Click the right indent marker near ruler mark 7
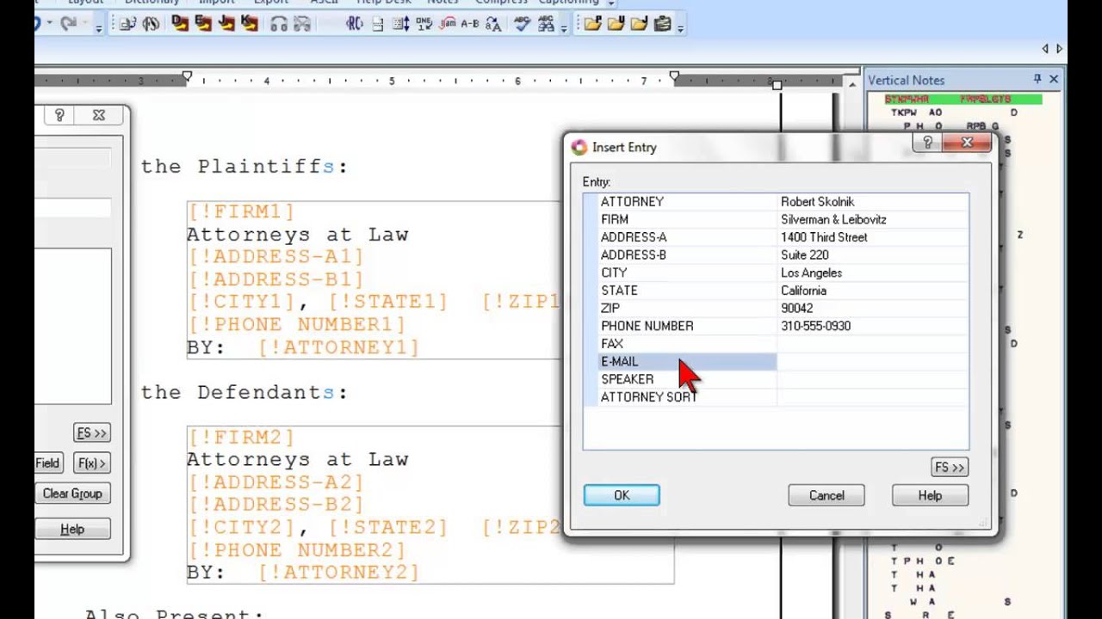The height and width of the screenshot is (619, 1102). pos(674,78)
